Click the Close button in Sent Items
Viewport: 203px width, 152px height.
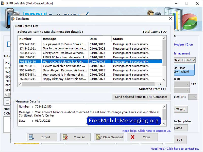pos(143,137)
